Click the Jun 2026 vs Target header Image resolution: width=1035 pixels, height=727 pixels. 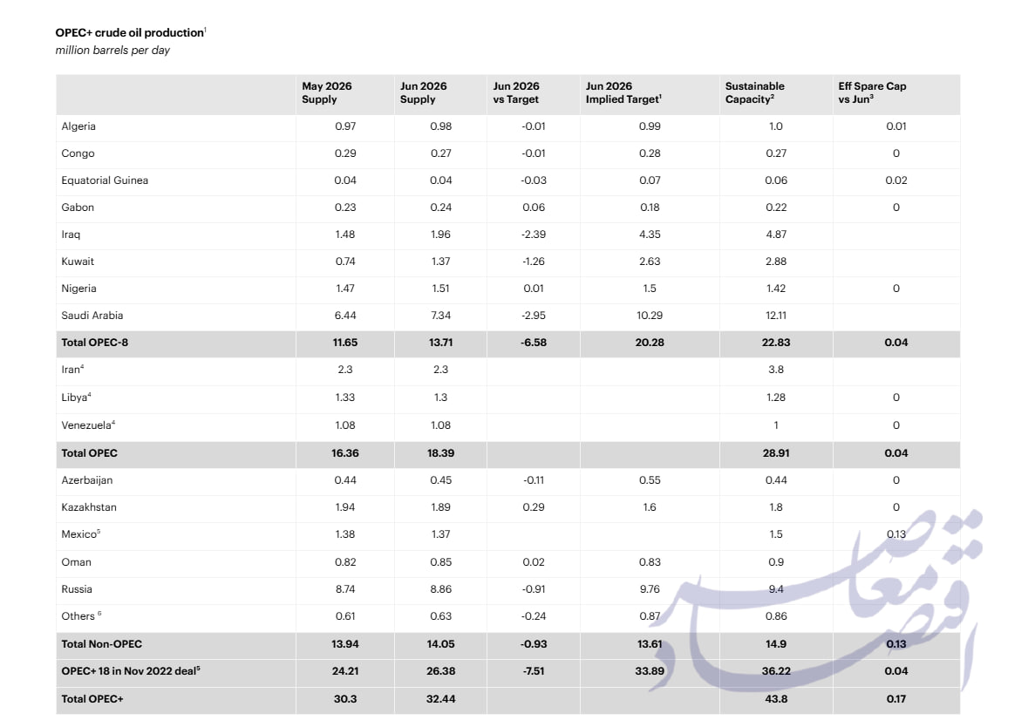coord(516,93)
